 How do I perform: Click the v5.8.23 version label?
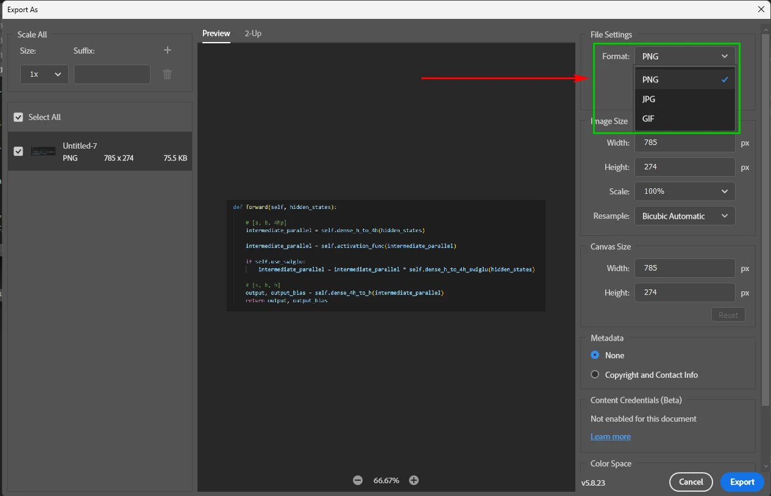pos(593,483)
